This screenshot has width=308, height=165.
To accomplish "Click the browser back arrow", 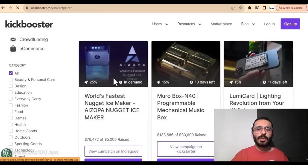I will coord(3,8).
